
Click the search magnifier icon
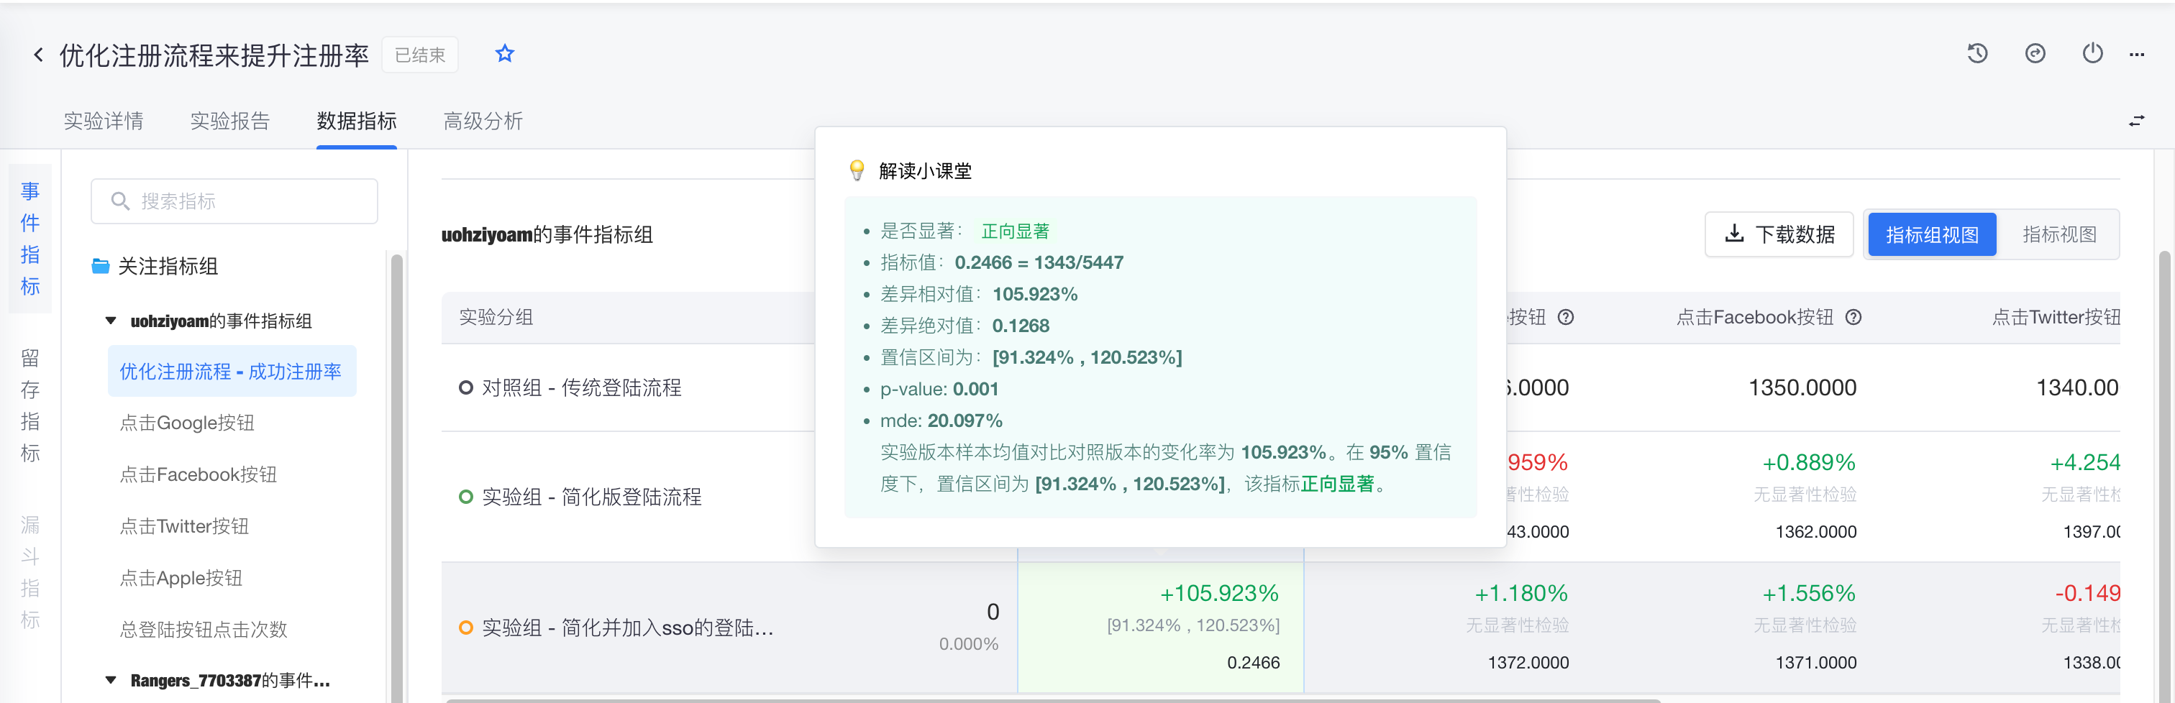click(120, 201)
